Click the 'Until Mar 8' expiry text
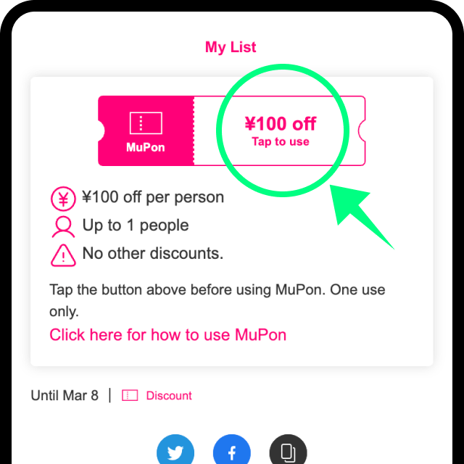Screen dimensions: 464x464 point(65,395)
